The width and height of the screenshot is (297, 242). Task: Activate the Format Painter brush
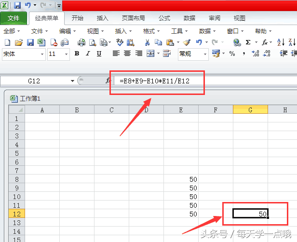[187, 42]
